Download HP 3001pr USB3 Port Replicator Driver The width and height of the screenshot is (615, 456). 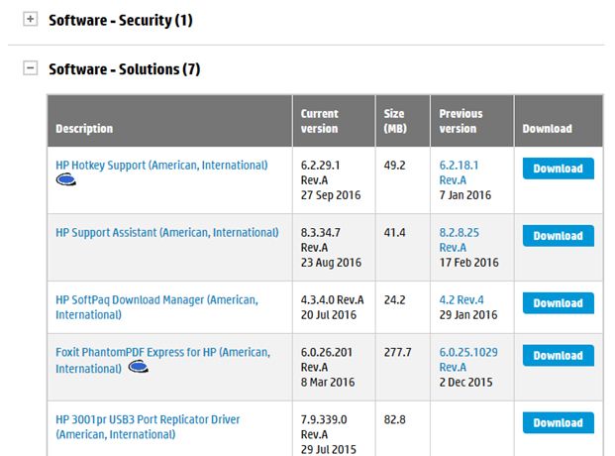click(x=558, y=422)
